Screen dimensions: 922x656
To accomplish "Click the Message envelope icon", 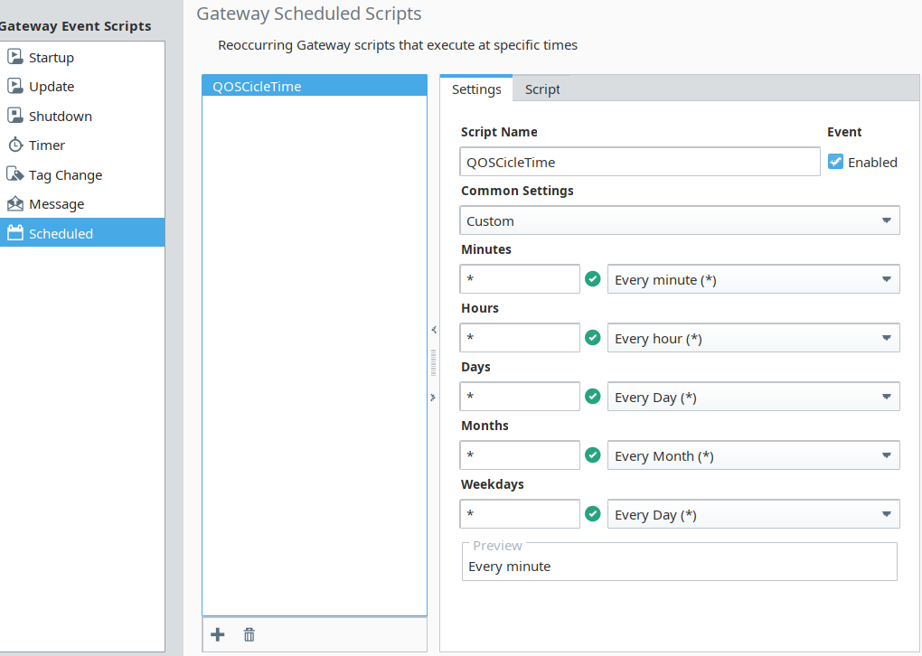I will [x=14, y=203].
